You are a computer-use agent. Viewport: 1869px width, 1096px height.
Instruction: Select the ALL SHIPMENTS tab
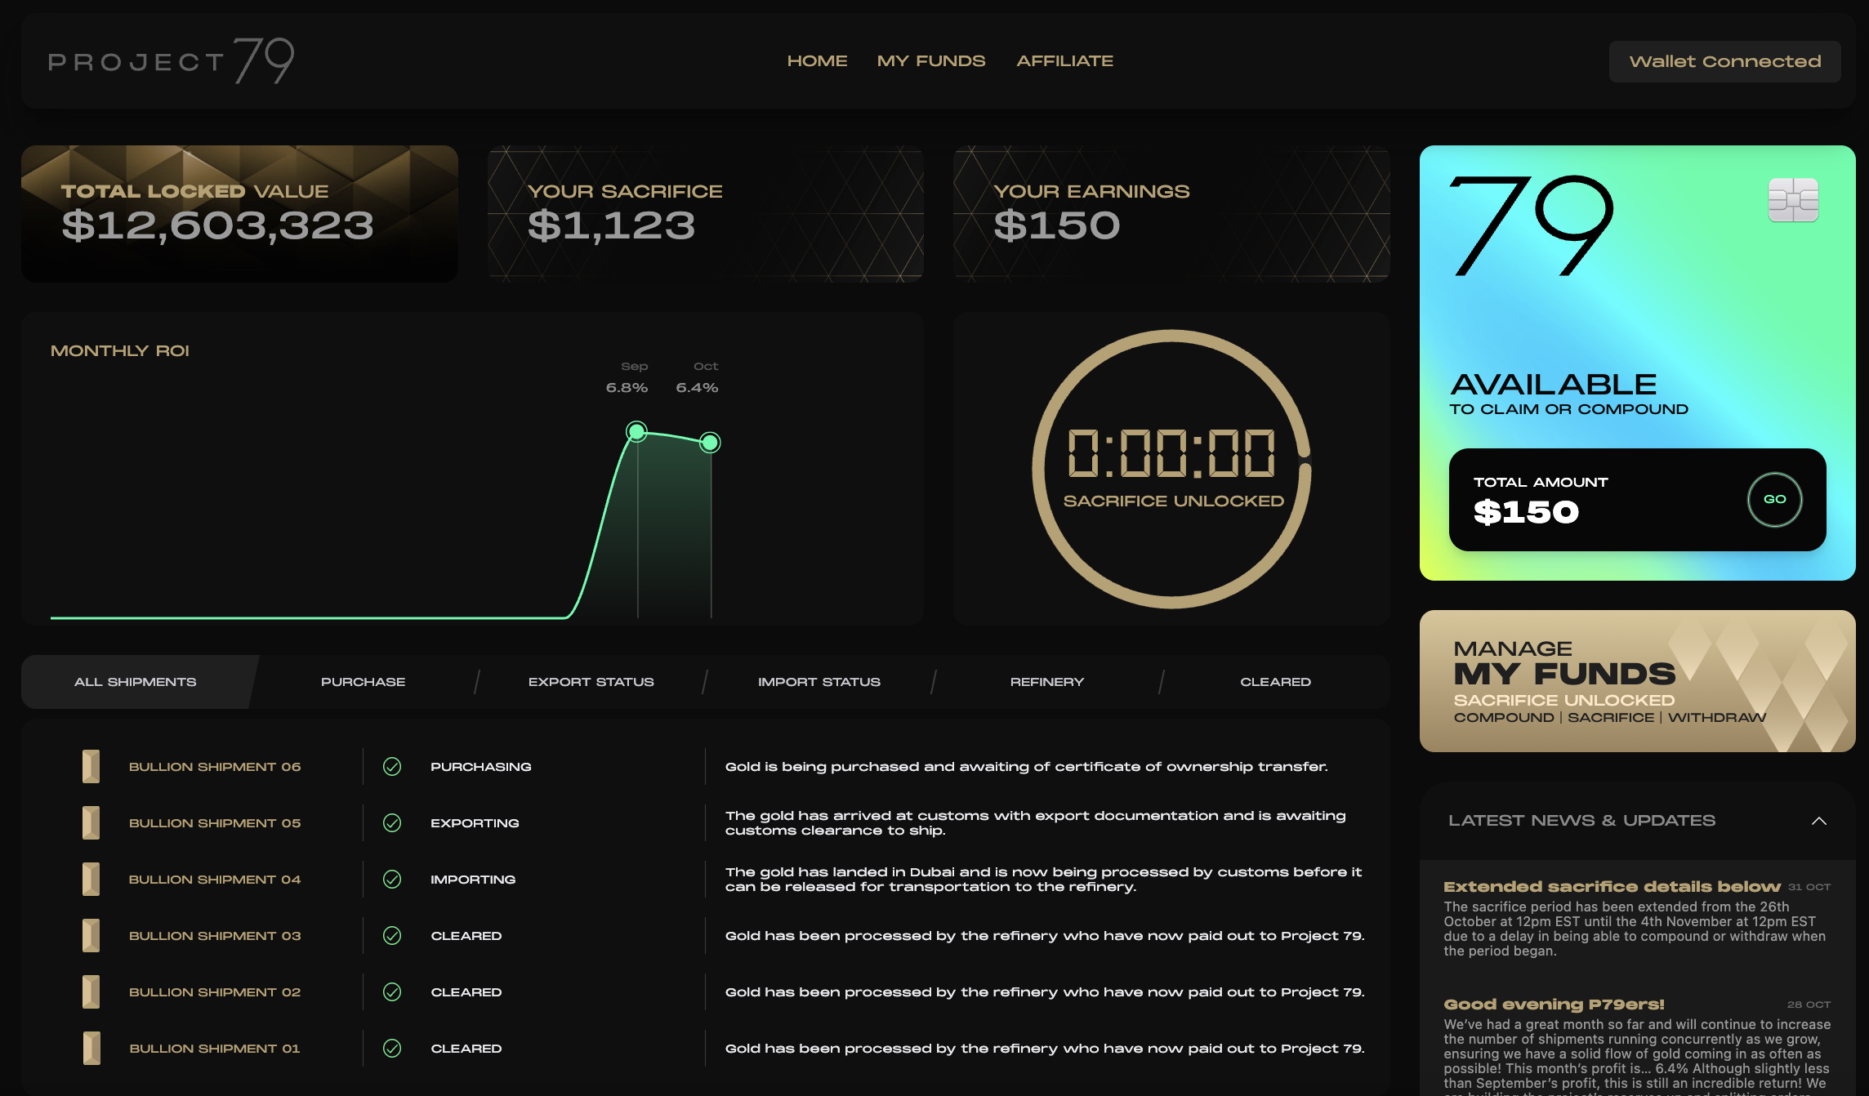[134, 681]
